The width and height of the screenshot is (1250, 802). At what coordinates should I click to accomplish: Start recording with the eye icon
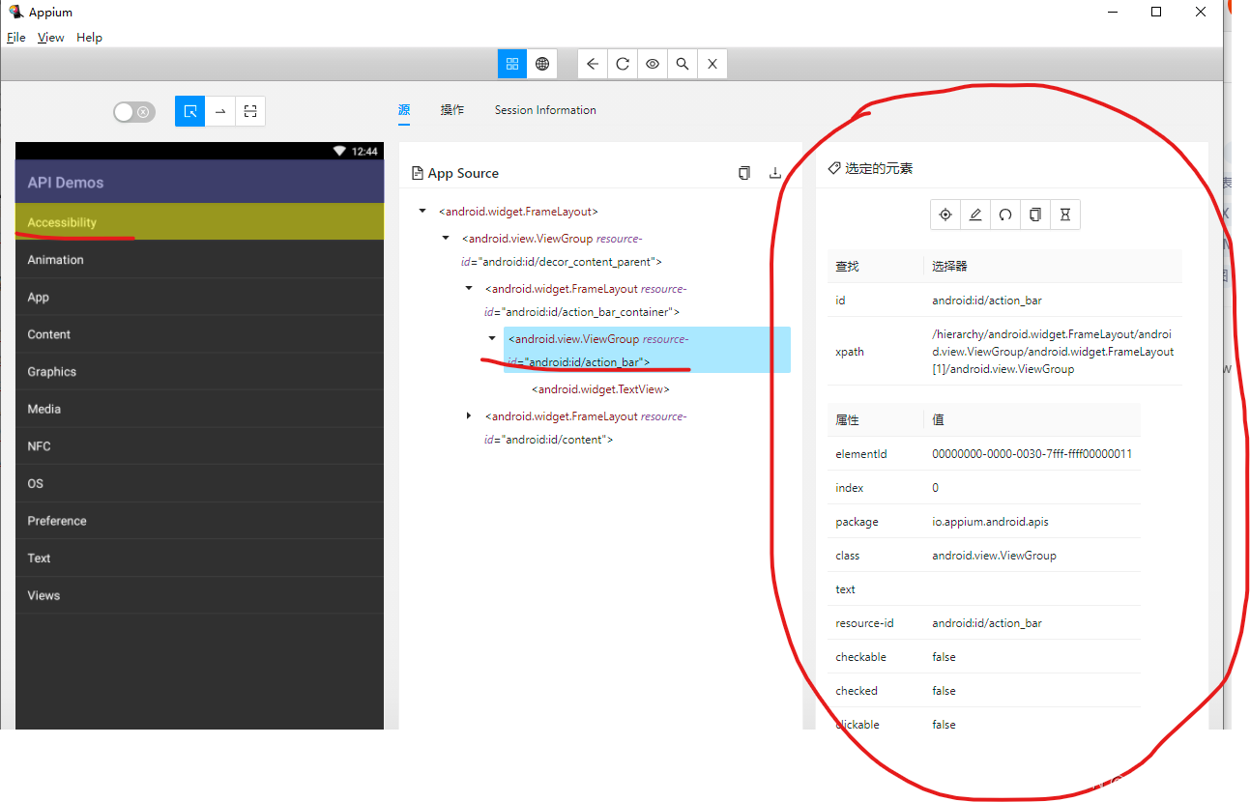pos(653,64)
